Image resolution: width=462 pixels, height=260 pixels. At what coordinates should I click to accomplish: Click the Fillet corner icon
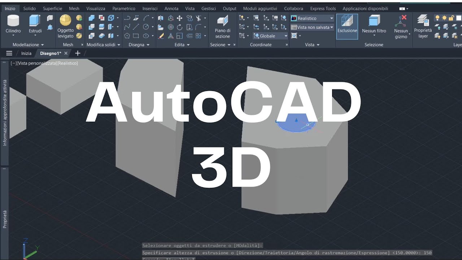click(198, 27)
